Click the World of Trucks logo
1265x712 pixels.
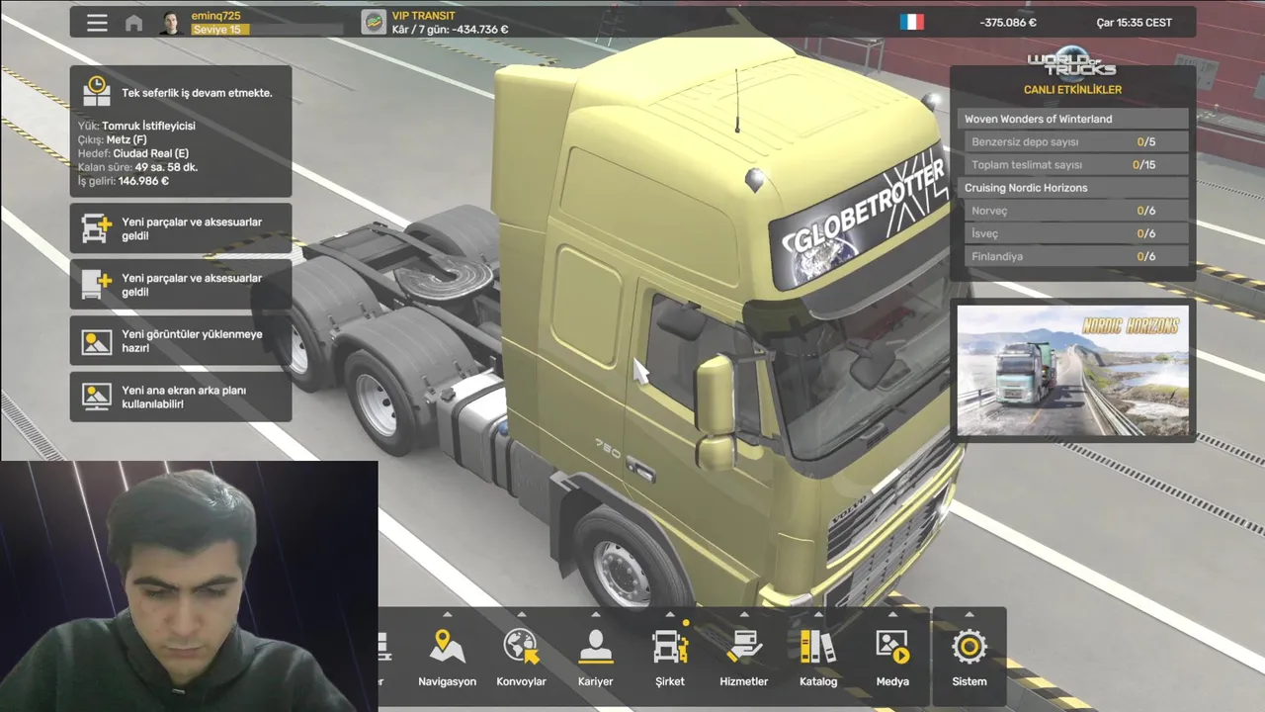(x=1072, y=62)
